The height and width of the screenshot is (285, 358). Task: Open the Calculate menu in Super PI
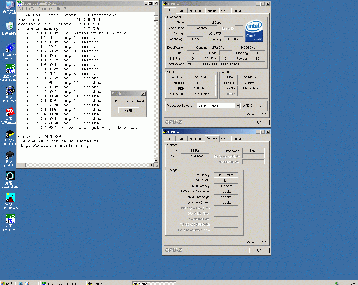coord(26,9)
